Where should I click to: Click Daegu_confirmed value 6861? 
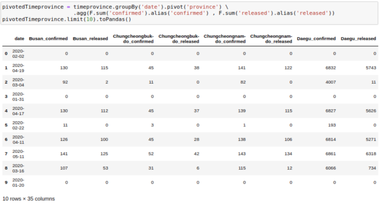pos(331,154)
